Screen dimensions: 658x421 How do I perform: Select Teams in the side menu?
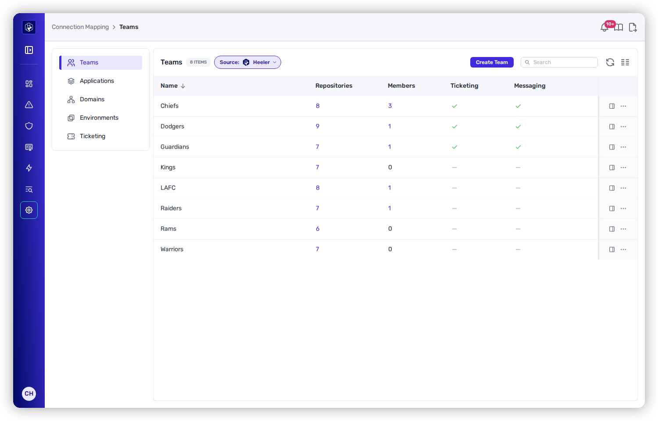pyautogui.click(x=101, y=63)
